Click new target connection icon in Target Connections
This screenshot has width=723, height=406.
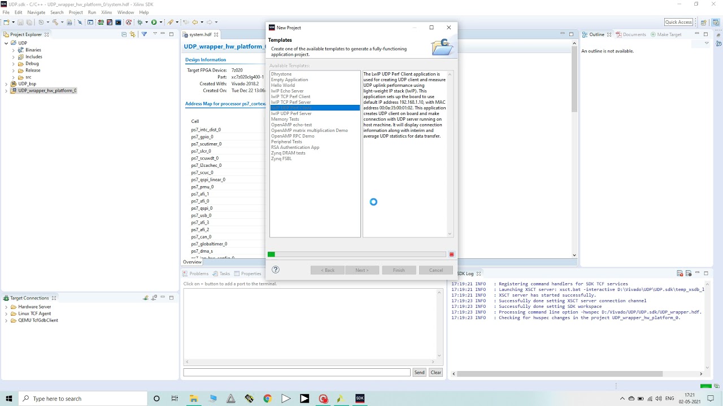coord(146,298)
